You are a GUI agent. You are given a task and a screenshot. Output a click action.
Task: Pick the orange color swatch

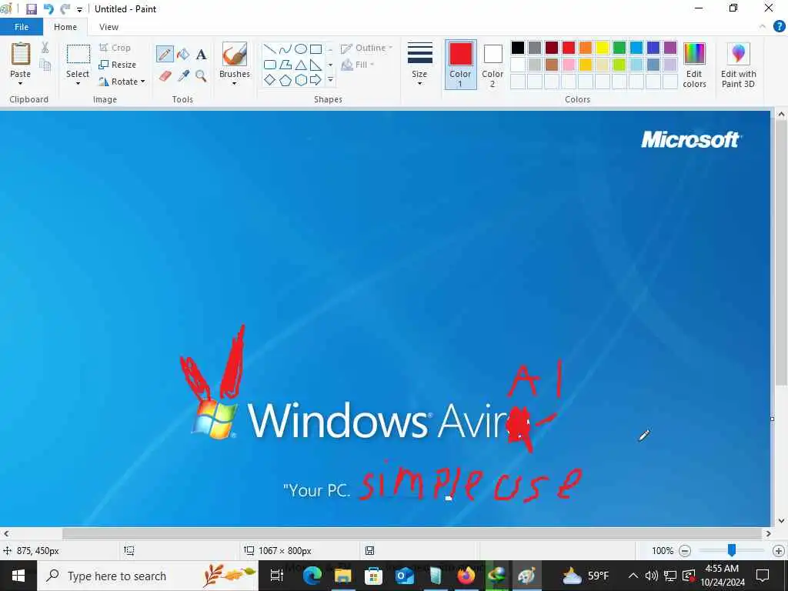tap(586, 48)
